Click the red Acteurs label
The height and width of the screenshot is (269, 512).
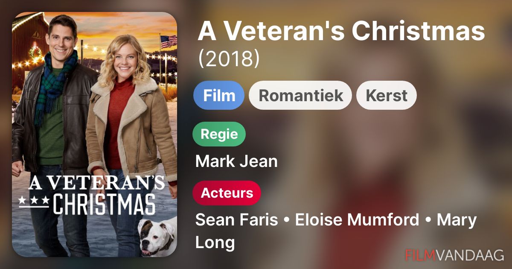(227, 193)
